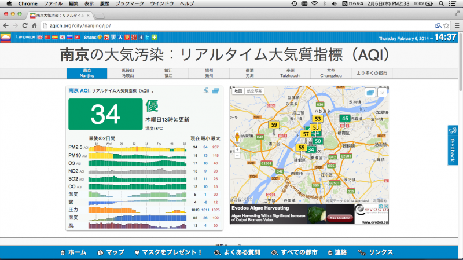Click the green AQI 46 map marker
The width and height of the screenshot is (463, 260).
345,119
